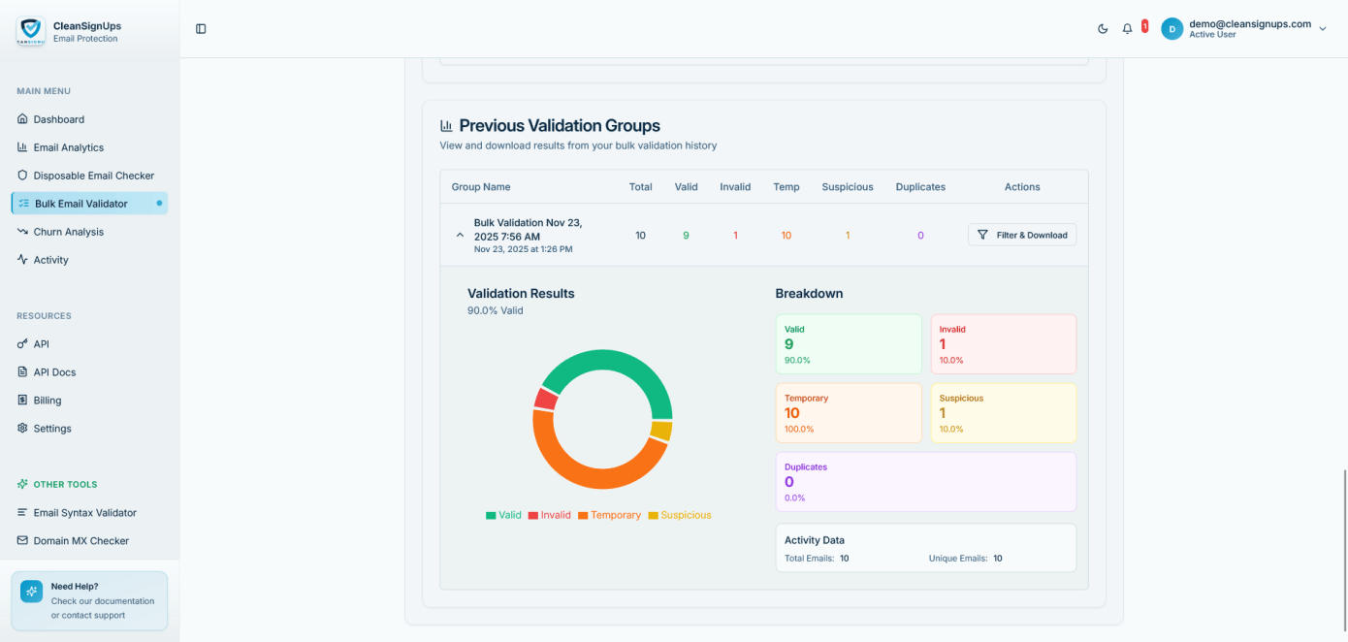Click the Billing receipt icon
This screenshot has height=642, width=1348.
tap(23, 401)
